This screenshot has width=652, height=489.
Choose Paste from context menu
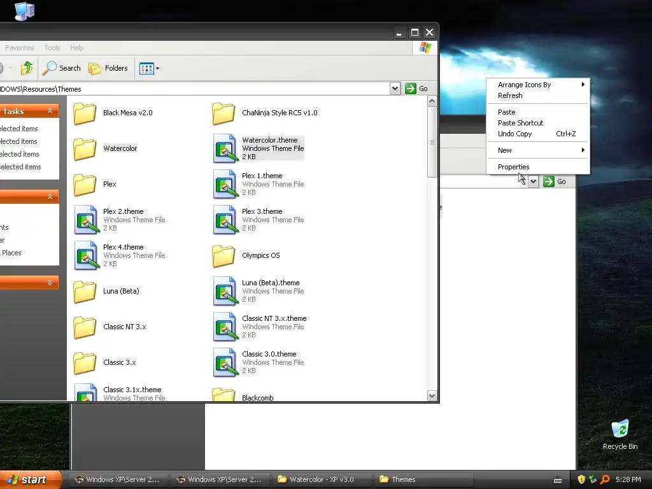tap(538, 112)
